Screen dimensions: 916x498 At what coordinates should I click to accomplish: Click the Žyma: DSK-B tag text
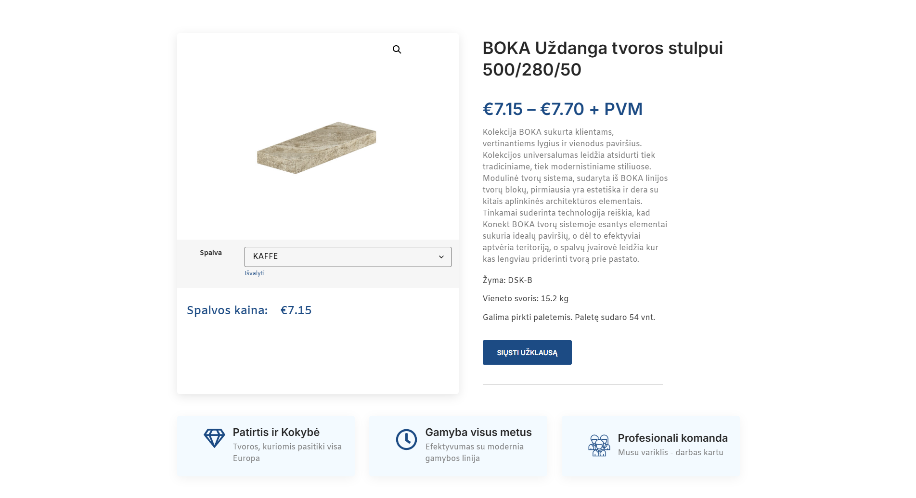pos(507,280)
